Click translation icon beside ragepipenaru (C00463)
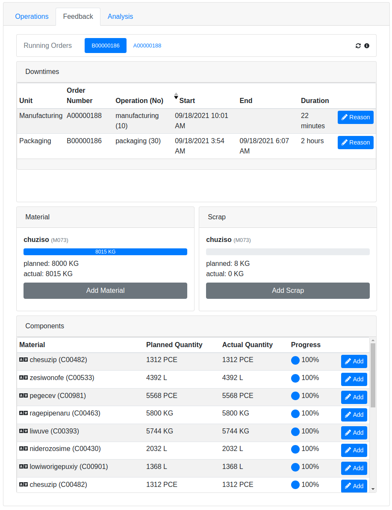This screenshot has height=510, width=392. (24, 413)
